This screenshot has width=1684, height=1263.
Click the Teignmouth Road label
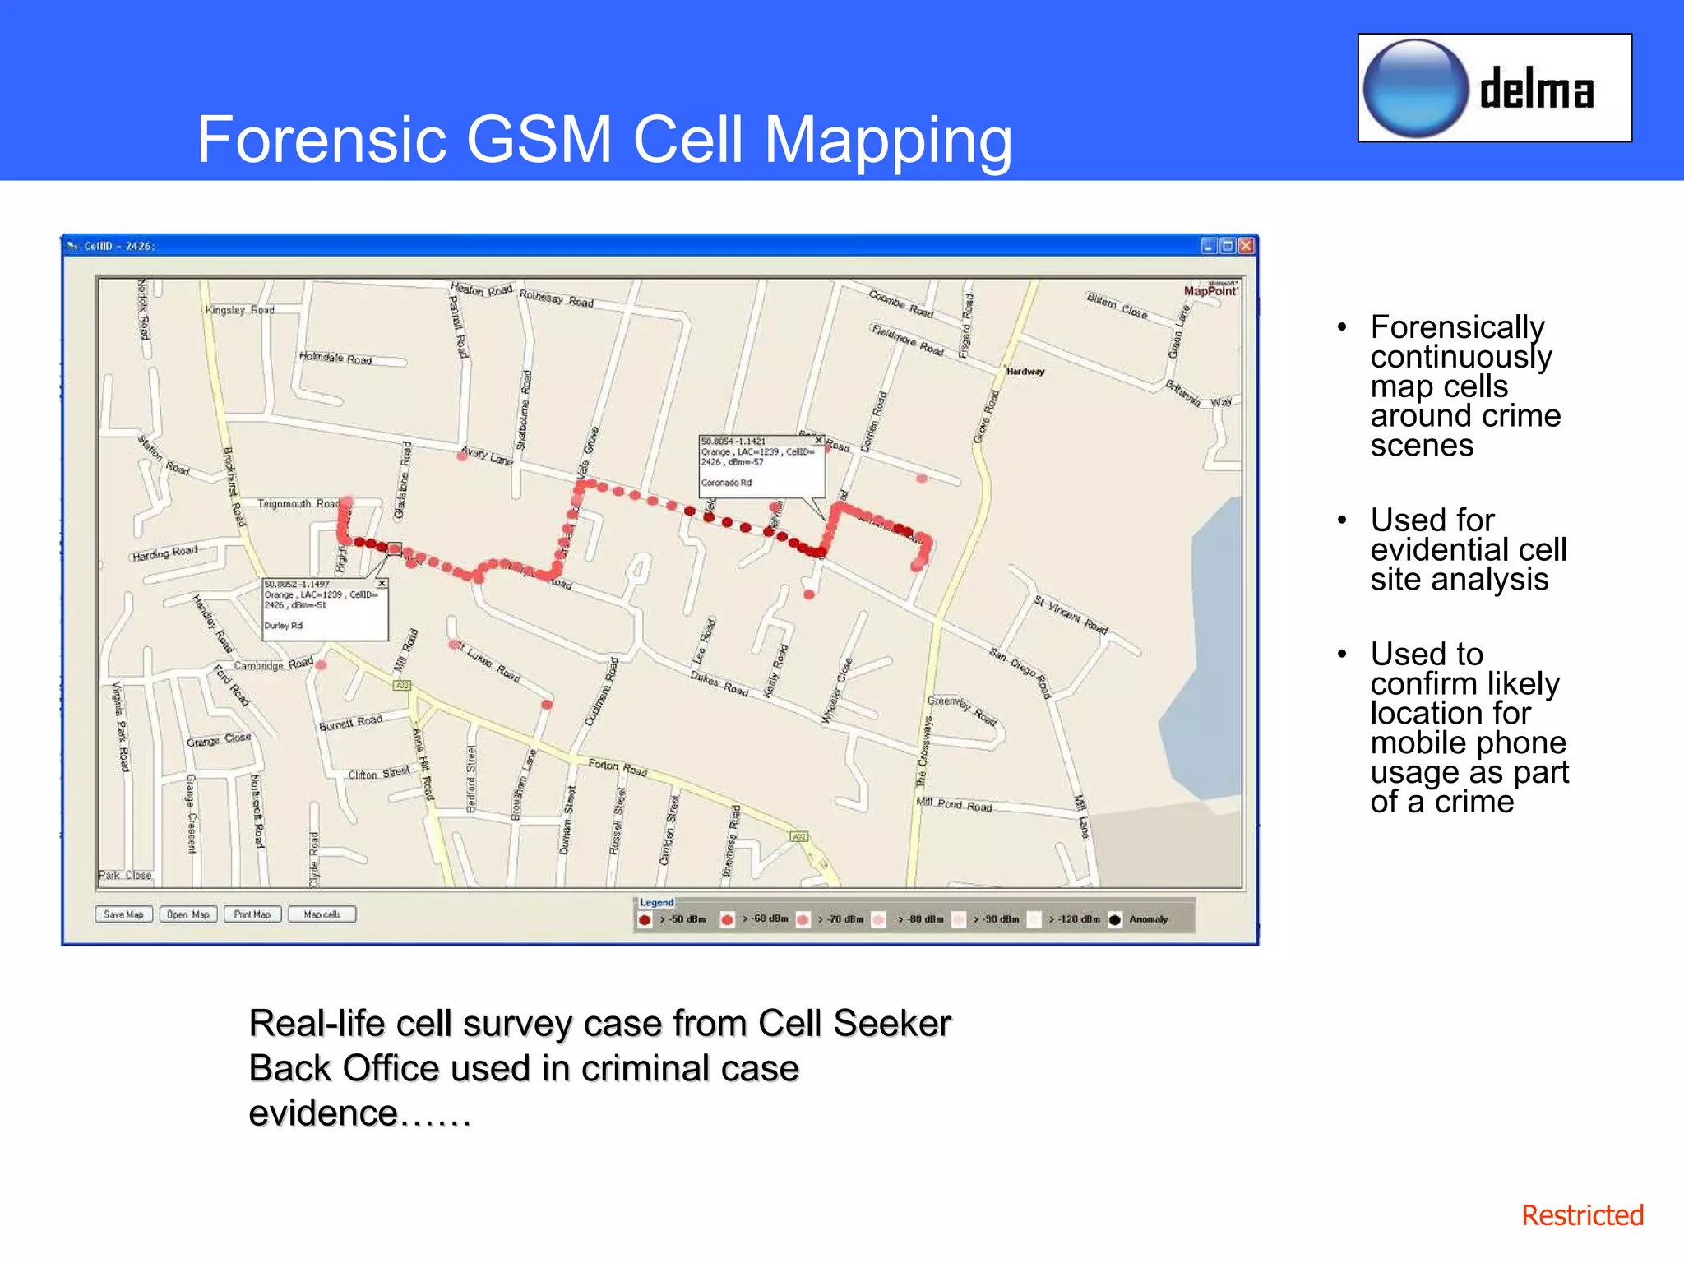point(298,503)
